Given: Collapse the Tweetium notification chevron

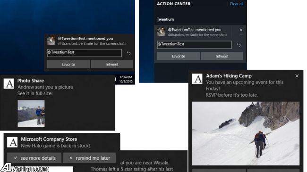Looking at the screenshot, I should click(x=241, y=34).
